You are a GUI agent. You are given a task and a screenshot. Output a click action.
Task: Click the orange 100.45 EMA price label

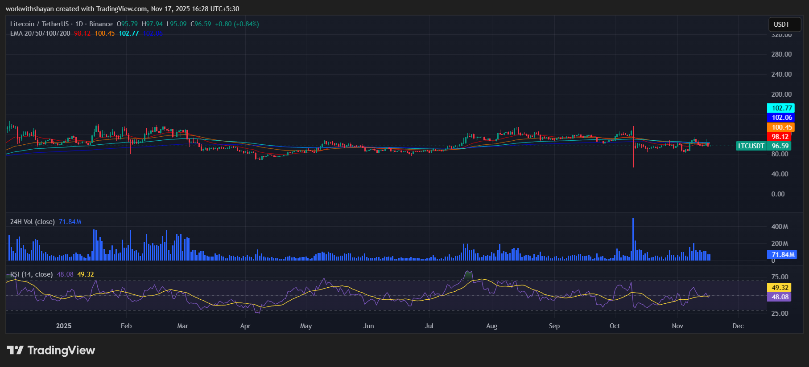(x=780, y=127)
